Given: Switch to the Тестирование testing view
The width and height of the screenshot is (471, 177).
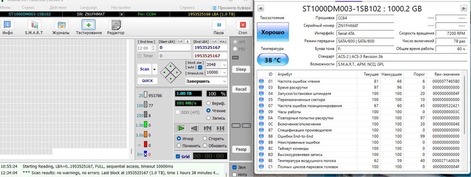Looking at the screenshot, I should point(89,27).
